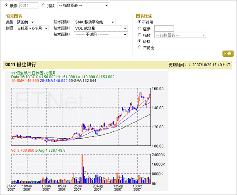Viewport: 237px width, 195px height.
Task: Click the 更新时间 2007/10/29 17:49 HKT text
Action: tap(200, 65)
